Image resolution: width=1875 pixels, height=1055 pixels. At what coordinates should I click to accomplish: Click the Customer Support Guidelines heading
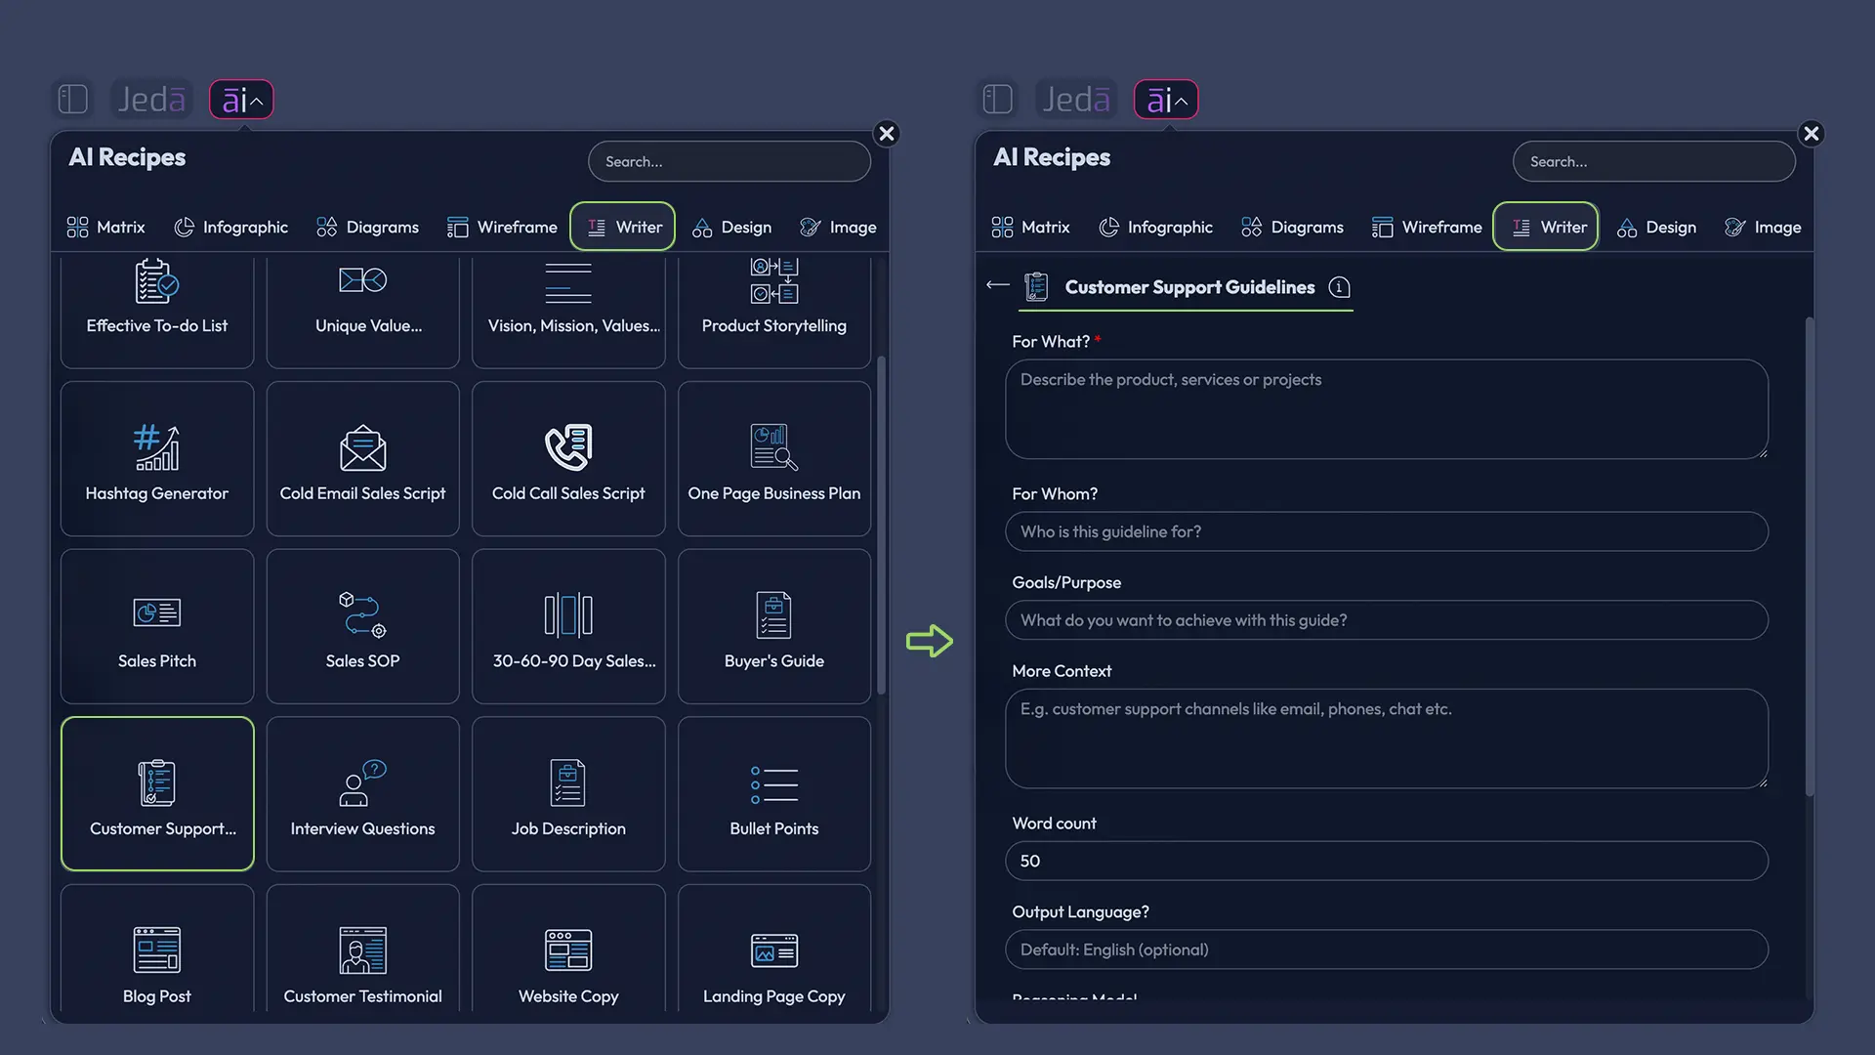(x=1189, y=287)
